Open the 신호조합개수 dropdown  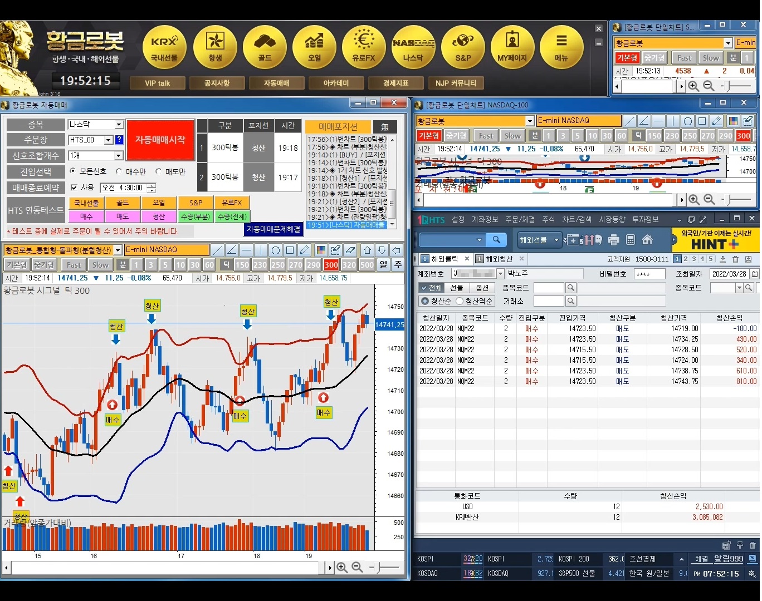[x=119, y=156]
